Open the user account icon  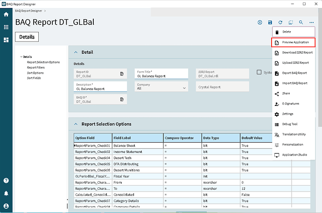click(6, 206)
